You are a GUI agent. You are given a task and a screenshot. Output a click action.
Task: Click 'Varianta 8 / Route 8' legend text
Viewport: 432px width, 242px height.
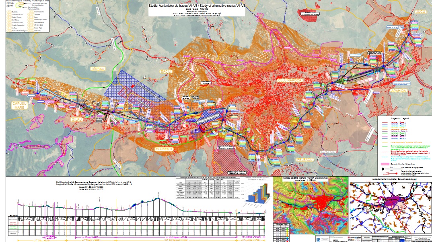pyautogui.click(x=398, y=138)
